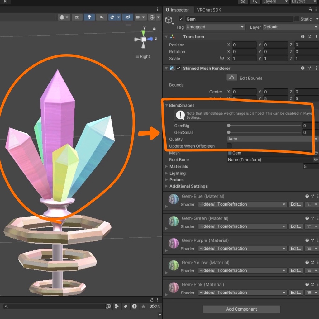Toggle the Update When Offscreen checkbox
Image resolution: width=319 pixels, height=319 pixels.
tap(229, 146)
